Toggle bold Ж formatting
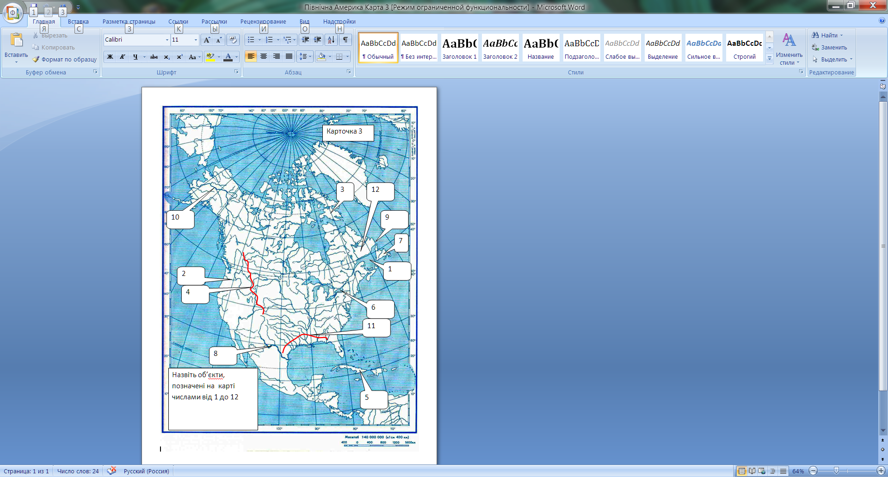 (x=110, y=57)
